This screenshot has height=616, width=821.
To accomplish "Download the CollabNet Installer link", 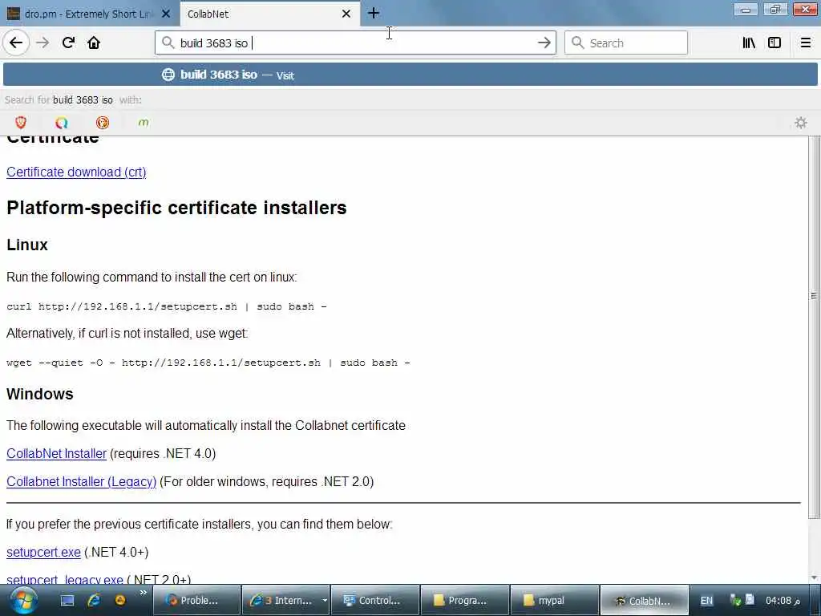I will pyautogui.click(x=57, y=454).
